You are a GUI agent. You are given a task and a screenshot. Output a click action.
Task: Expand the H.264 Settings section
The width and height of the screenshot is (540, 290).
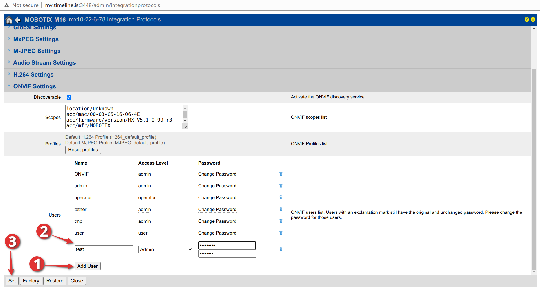pos(33,74)
